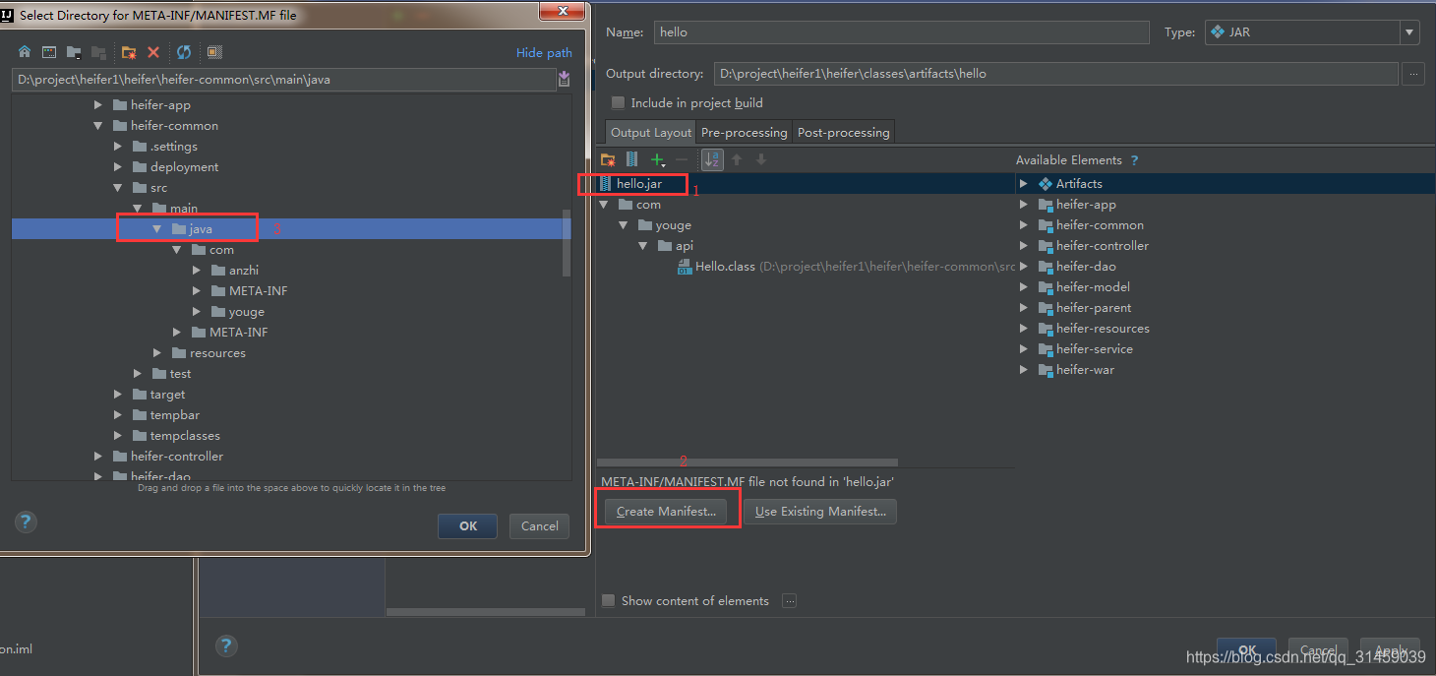The image size is (1436, 676).
Task: Click Hide path link
Action: tap(544, 53)
